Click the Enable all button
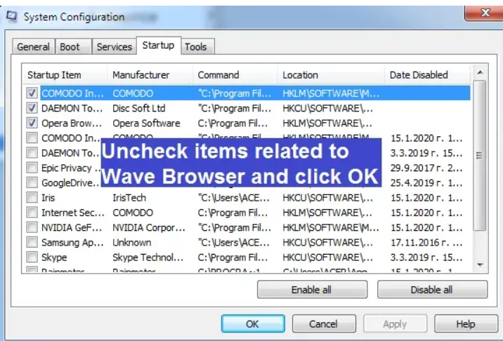This screenshot has width=503, height=341. [x=312, y=290]
